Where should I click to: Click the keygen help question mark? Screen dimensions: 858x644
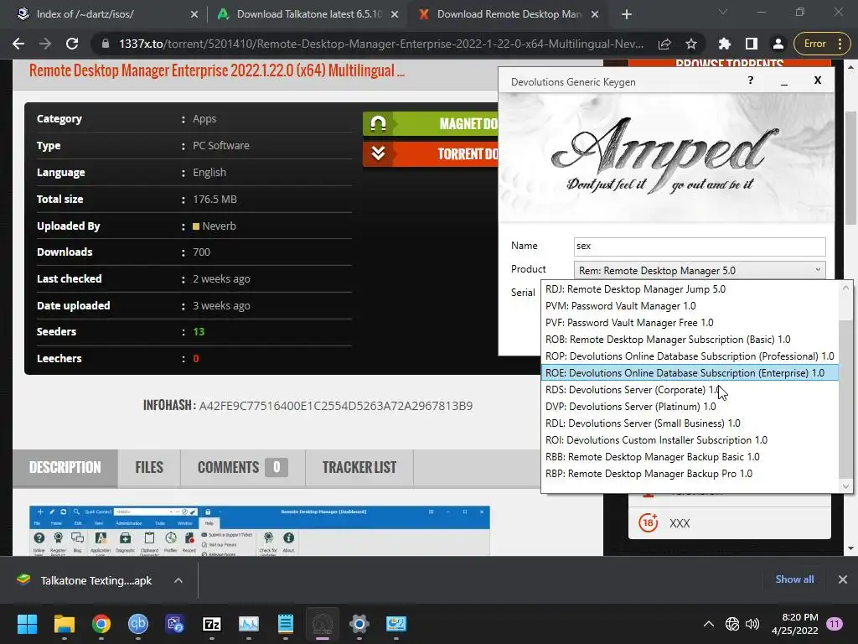[x=750, y=80]
